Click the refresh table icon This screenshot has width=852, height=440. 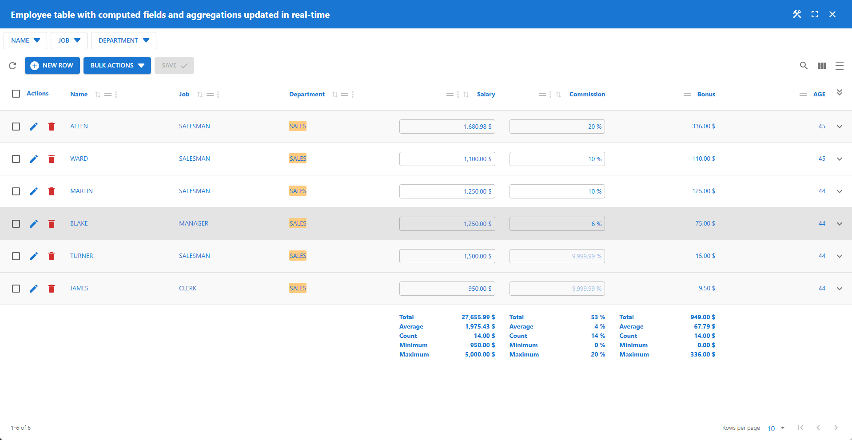[x=12, y=66]
